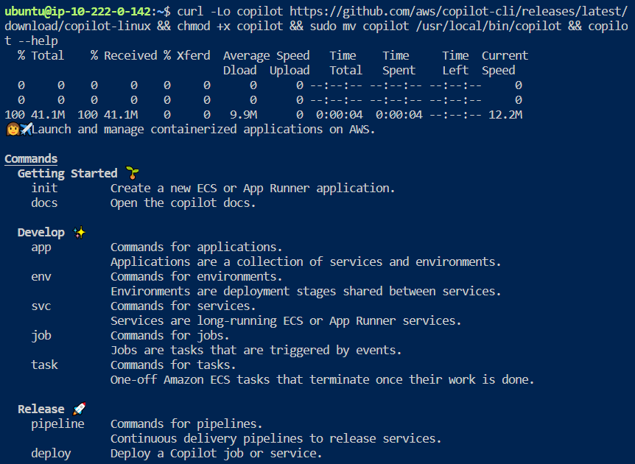The width and height of the screenshot is (635, 464).
Task: Click the job command name
Action: coord(41,336)
